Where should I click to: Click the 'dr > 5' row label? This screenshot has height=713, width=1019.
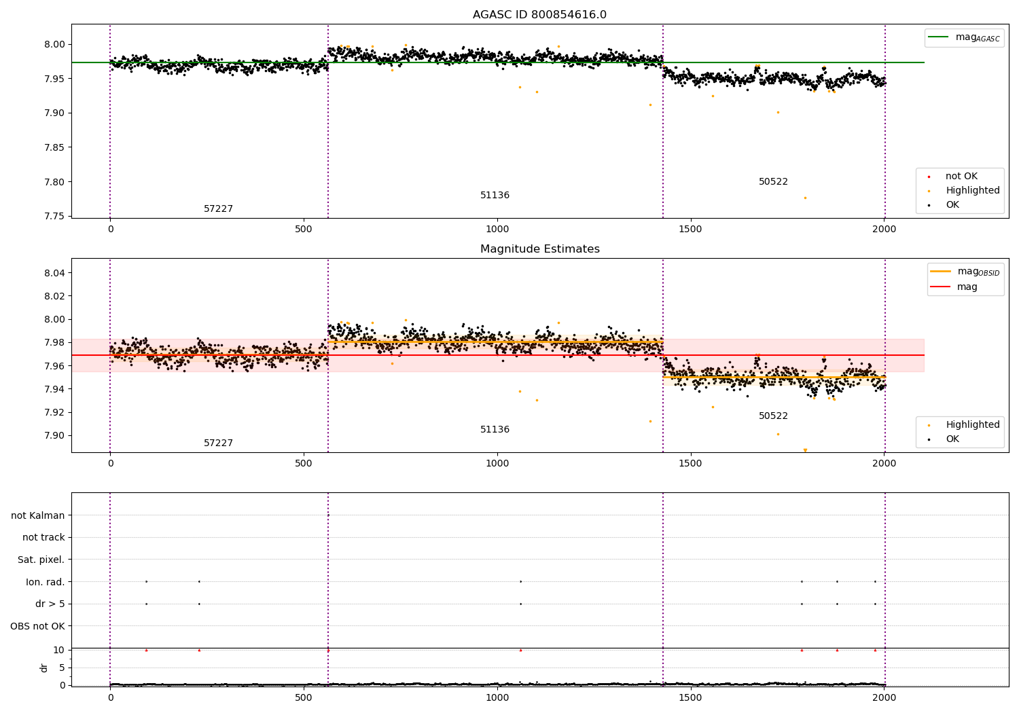tap(50, 604)
